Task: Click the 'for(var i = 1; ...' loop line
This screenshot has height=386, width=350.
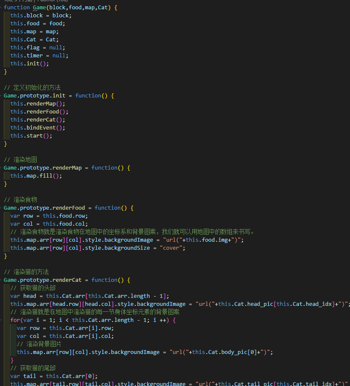Action: [x=93, y=320]
